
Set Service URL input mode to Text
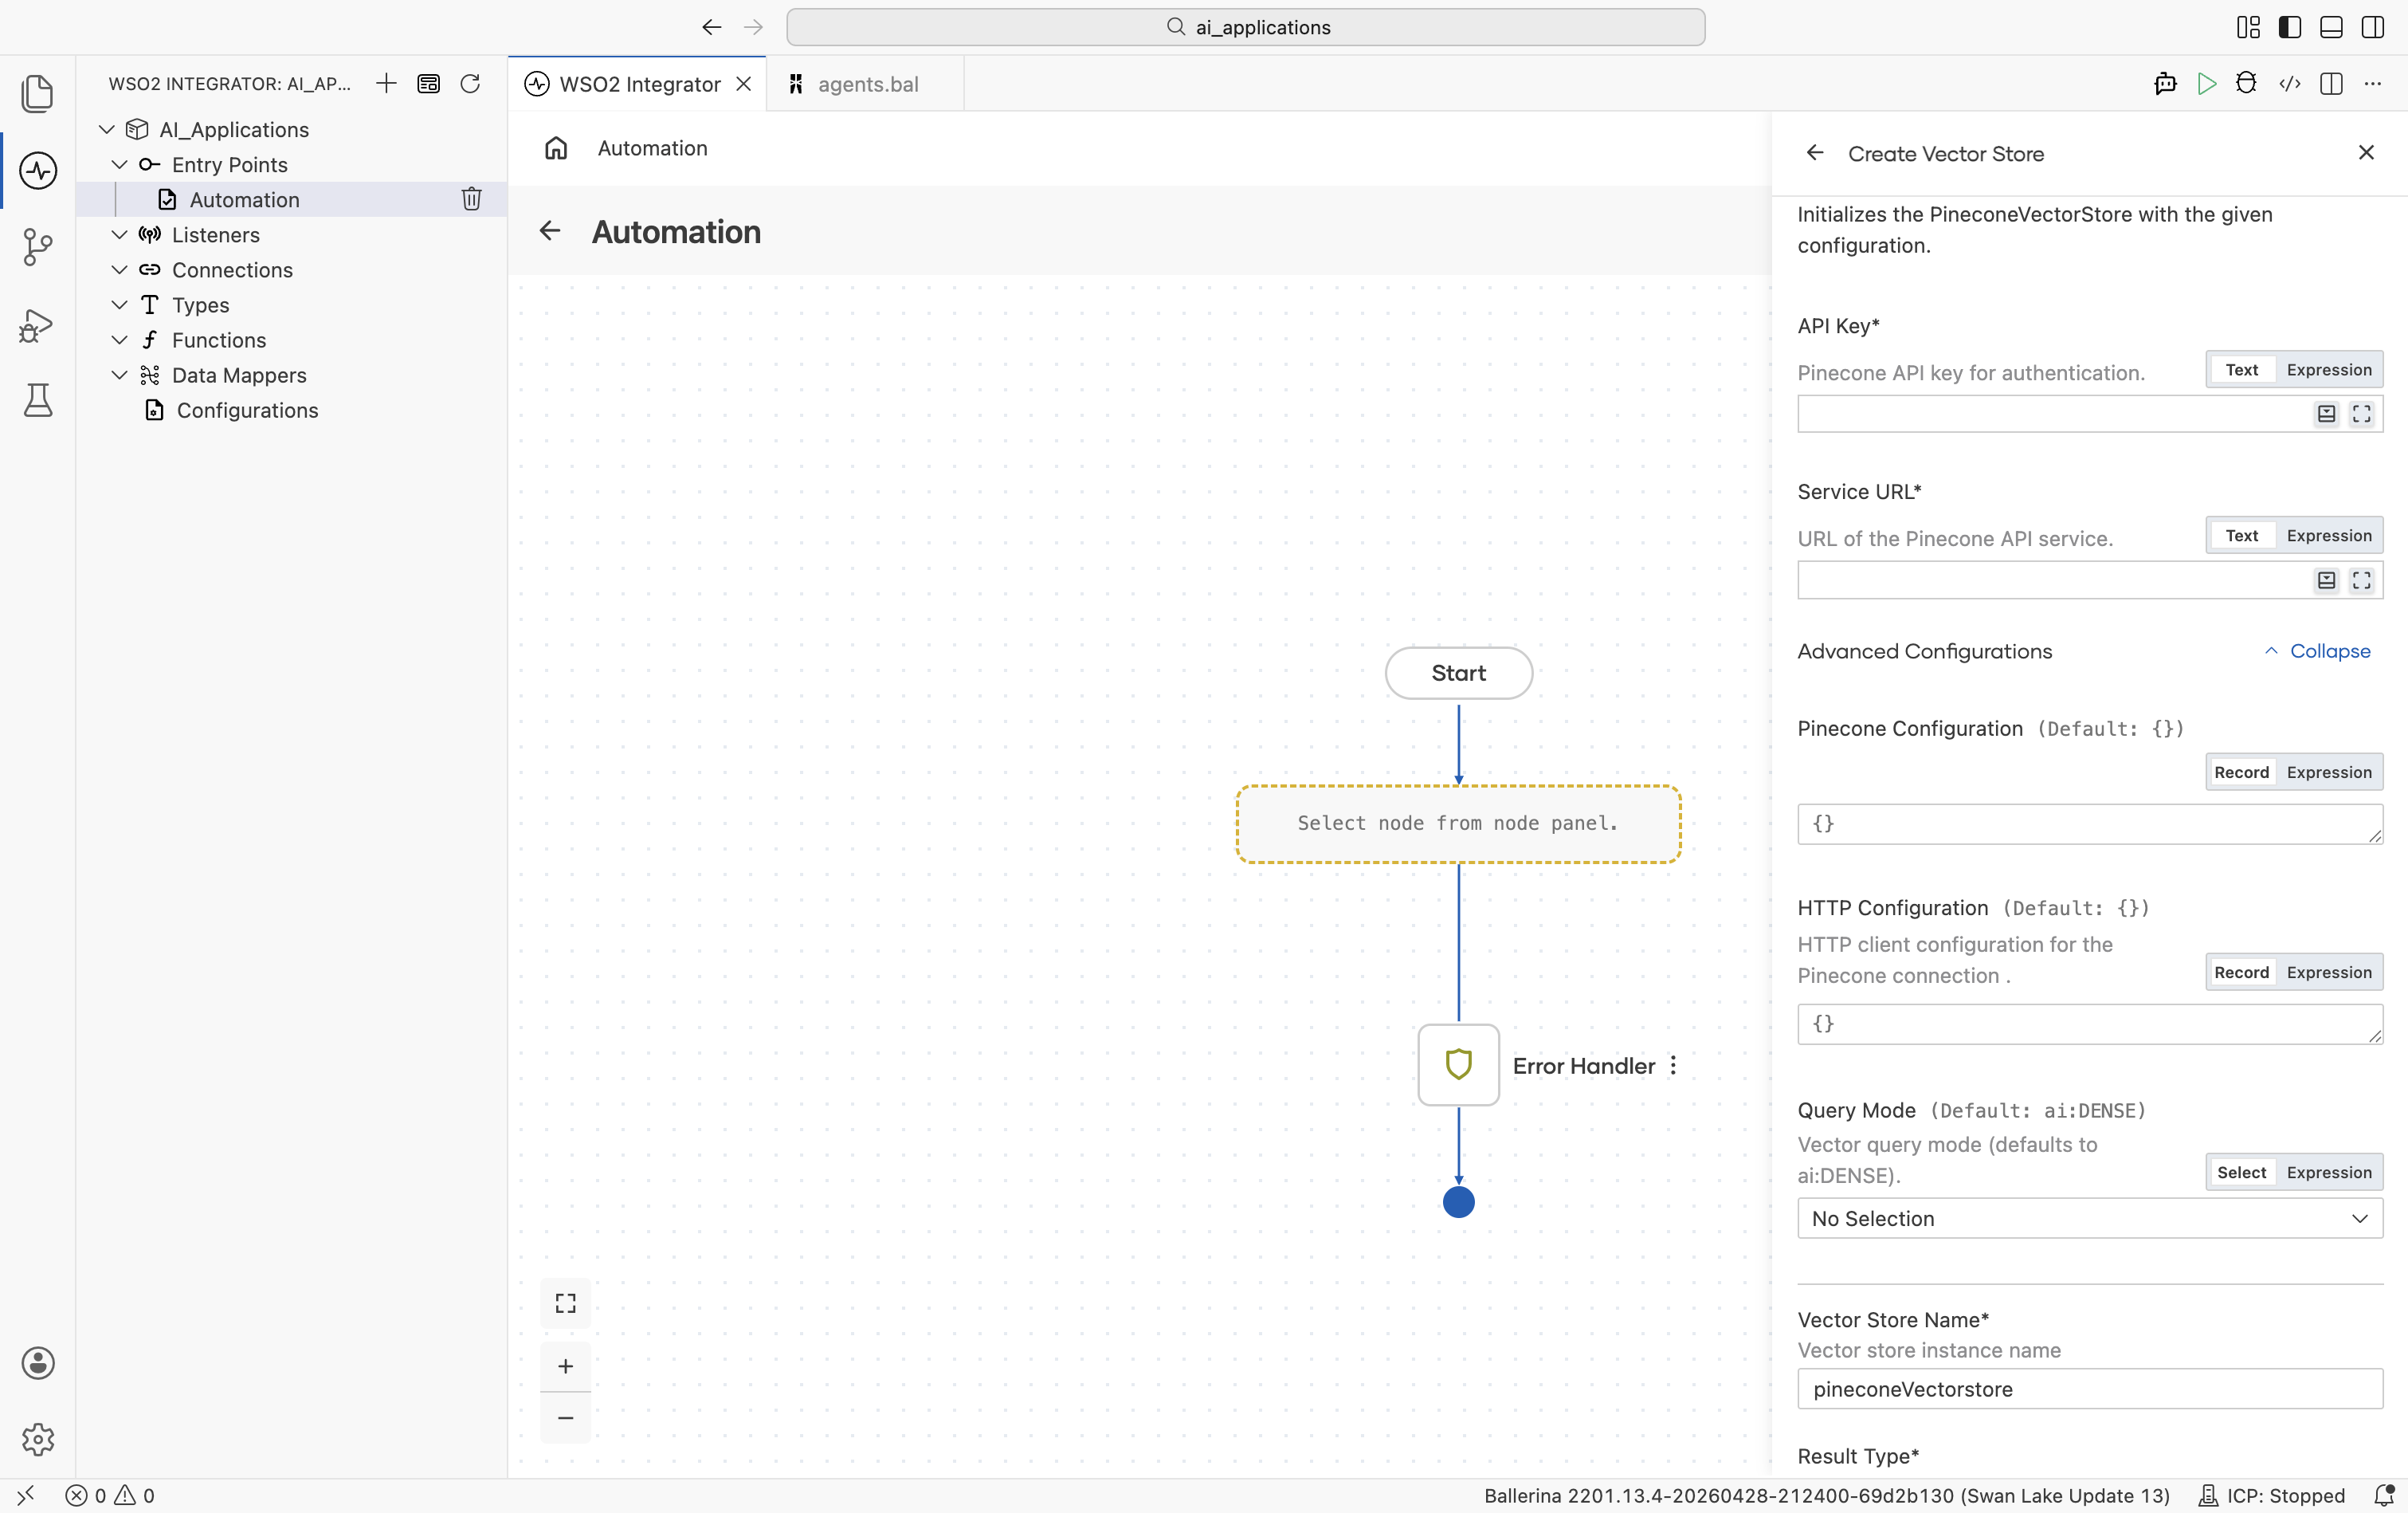pos(2242,536)
